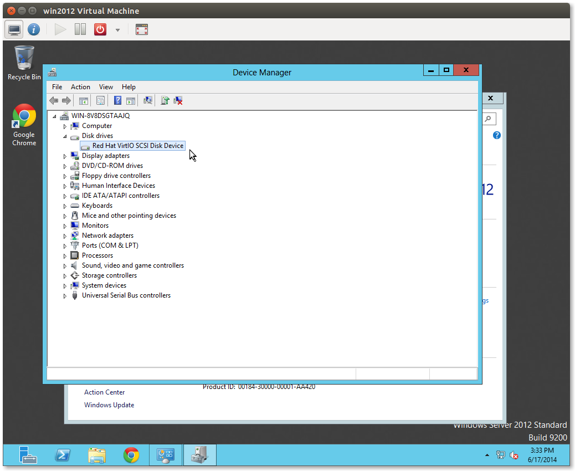This screenshot has height=471, width=575.
Task: Select the Universal Serial Bus controllers label
Action: (x=126, y=295)
